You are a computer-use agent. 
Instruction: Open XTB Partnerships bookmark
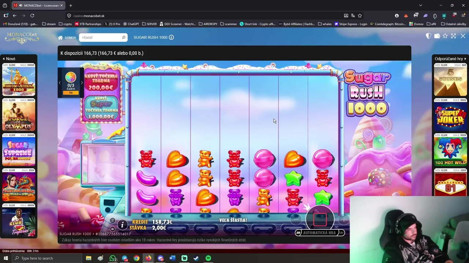point(88,24)
